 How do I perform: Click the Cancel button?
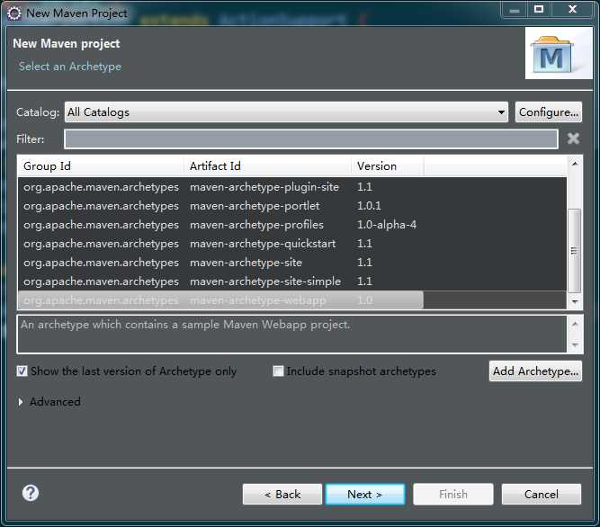click(x=541, y=494)
